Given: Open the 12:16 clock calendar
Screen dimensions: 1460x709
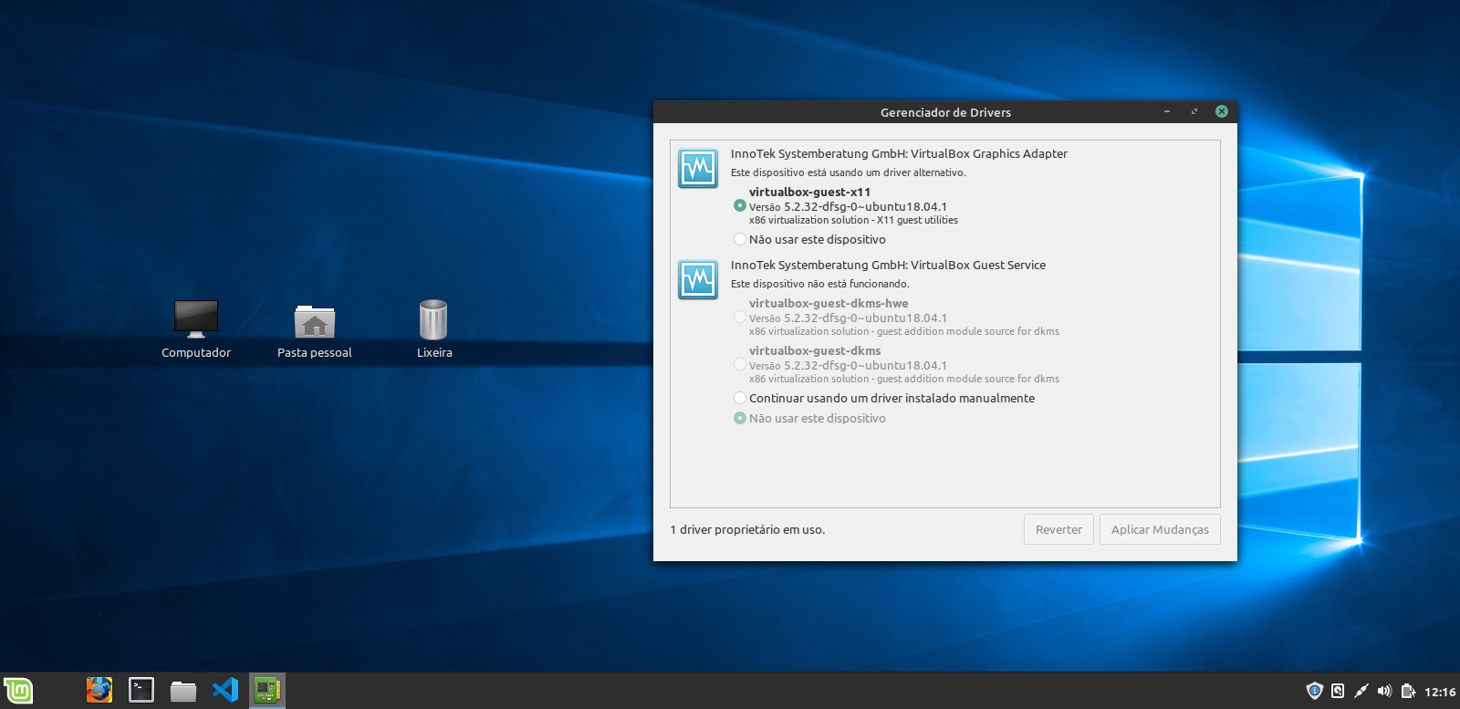Looking at the screenshot, I should tap(1440, 692).
